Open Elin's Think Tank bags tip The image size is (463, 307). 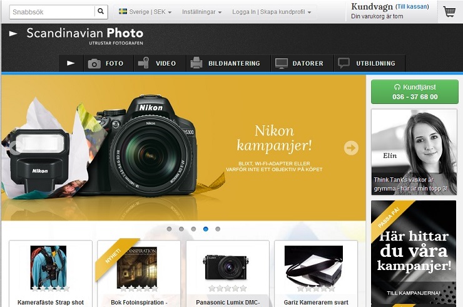click(x=414, y=152)
